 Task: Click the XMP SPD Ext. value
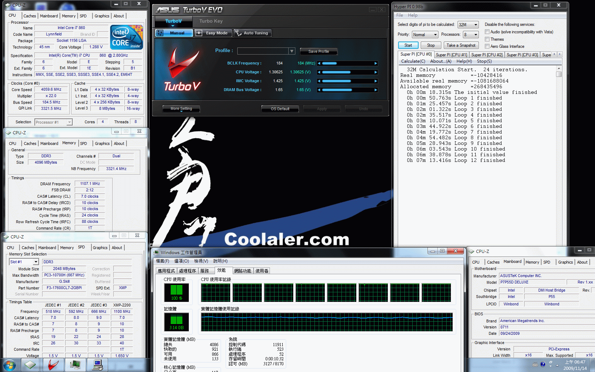coord(123,288)
